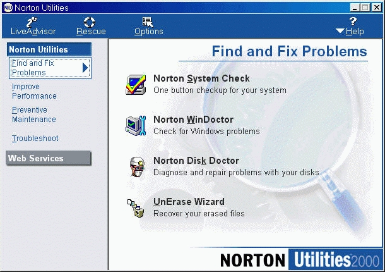Click the arrow beside Find and Fix Problems
385x272 pixels.
click(x=85, y=68)
